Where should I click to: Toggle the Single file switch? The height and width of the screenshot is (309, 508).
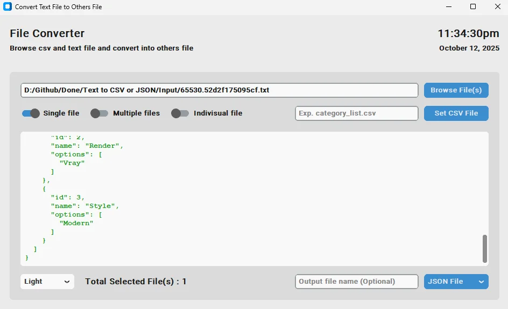click(x=31, y=113)
